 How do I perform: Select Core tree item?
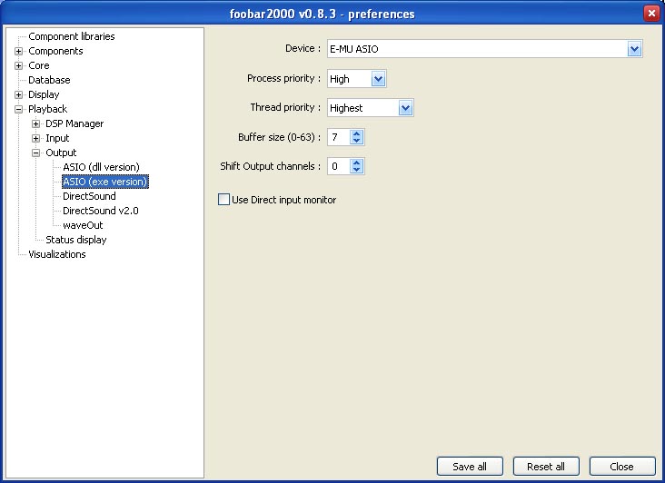38,65
